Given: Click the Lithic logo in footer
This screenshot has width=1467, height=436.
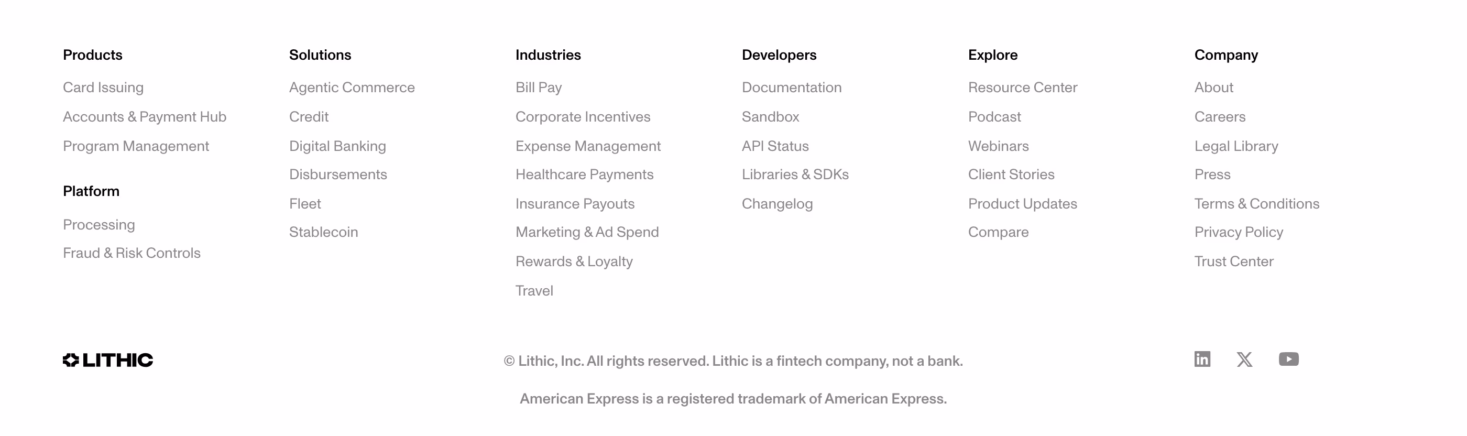Looking at the screenshot, I should tap(107, 360).
